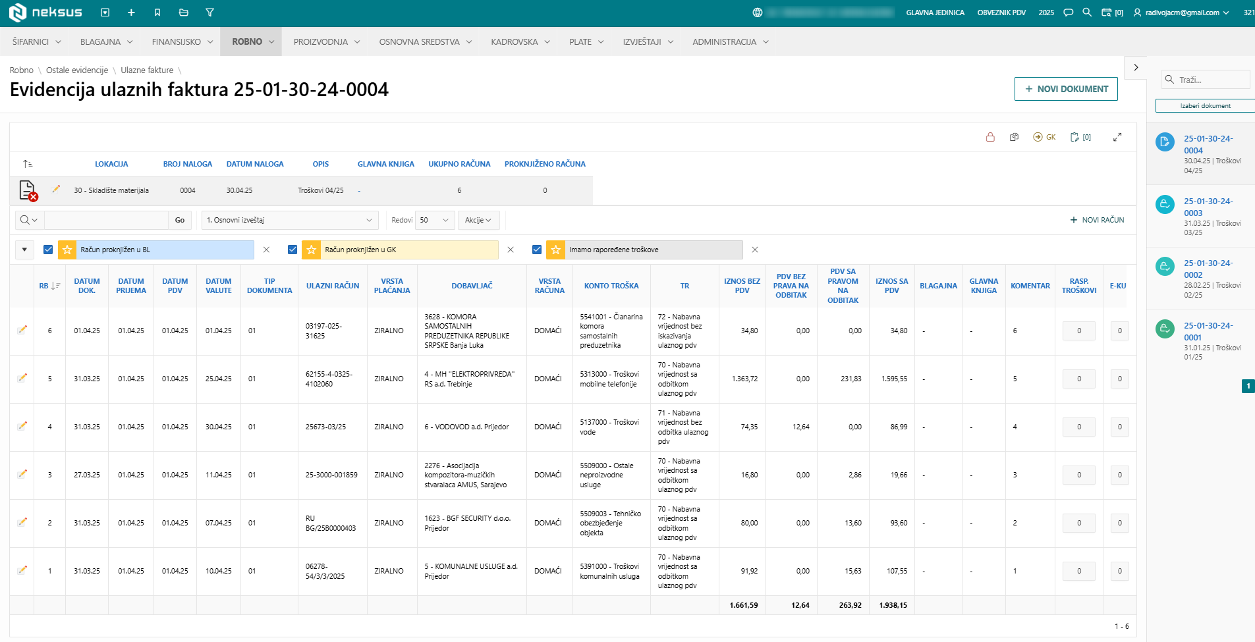
Task: Open the FINANSIJSKO menu
Action: [x=182, y=41]
